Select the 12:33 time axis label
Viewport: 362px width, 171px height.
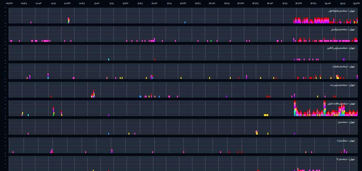(183, 3)
